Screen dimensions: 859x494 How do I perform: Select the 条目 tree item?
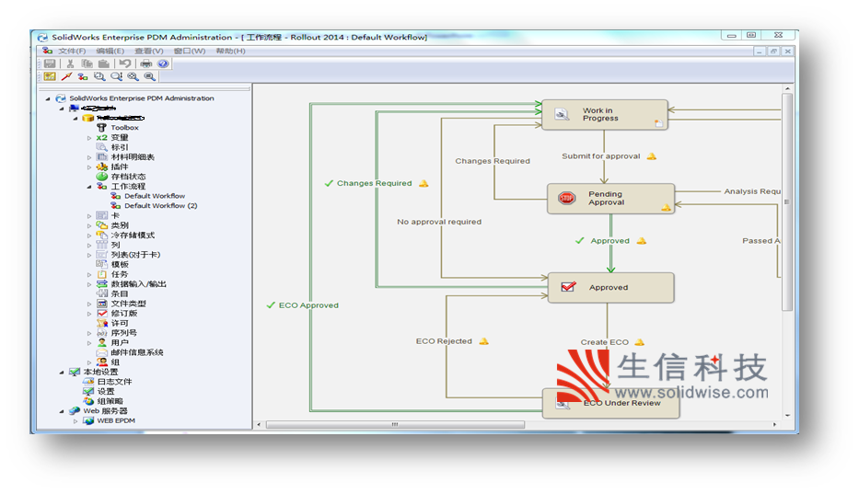(120, 294)
